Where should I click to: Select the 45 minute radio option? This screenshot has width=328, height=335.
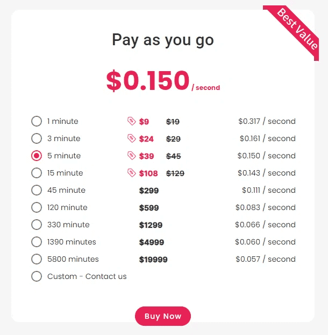pos(37,190)
